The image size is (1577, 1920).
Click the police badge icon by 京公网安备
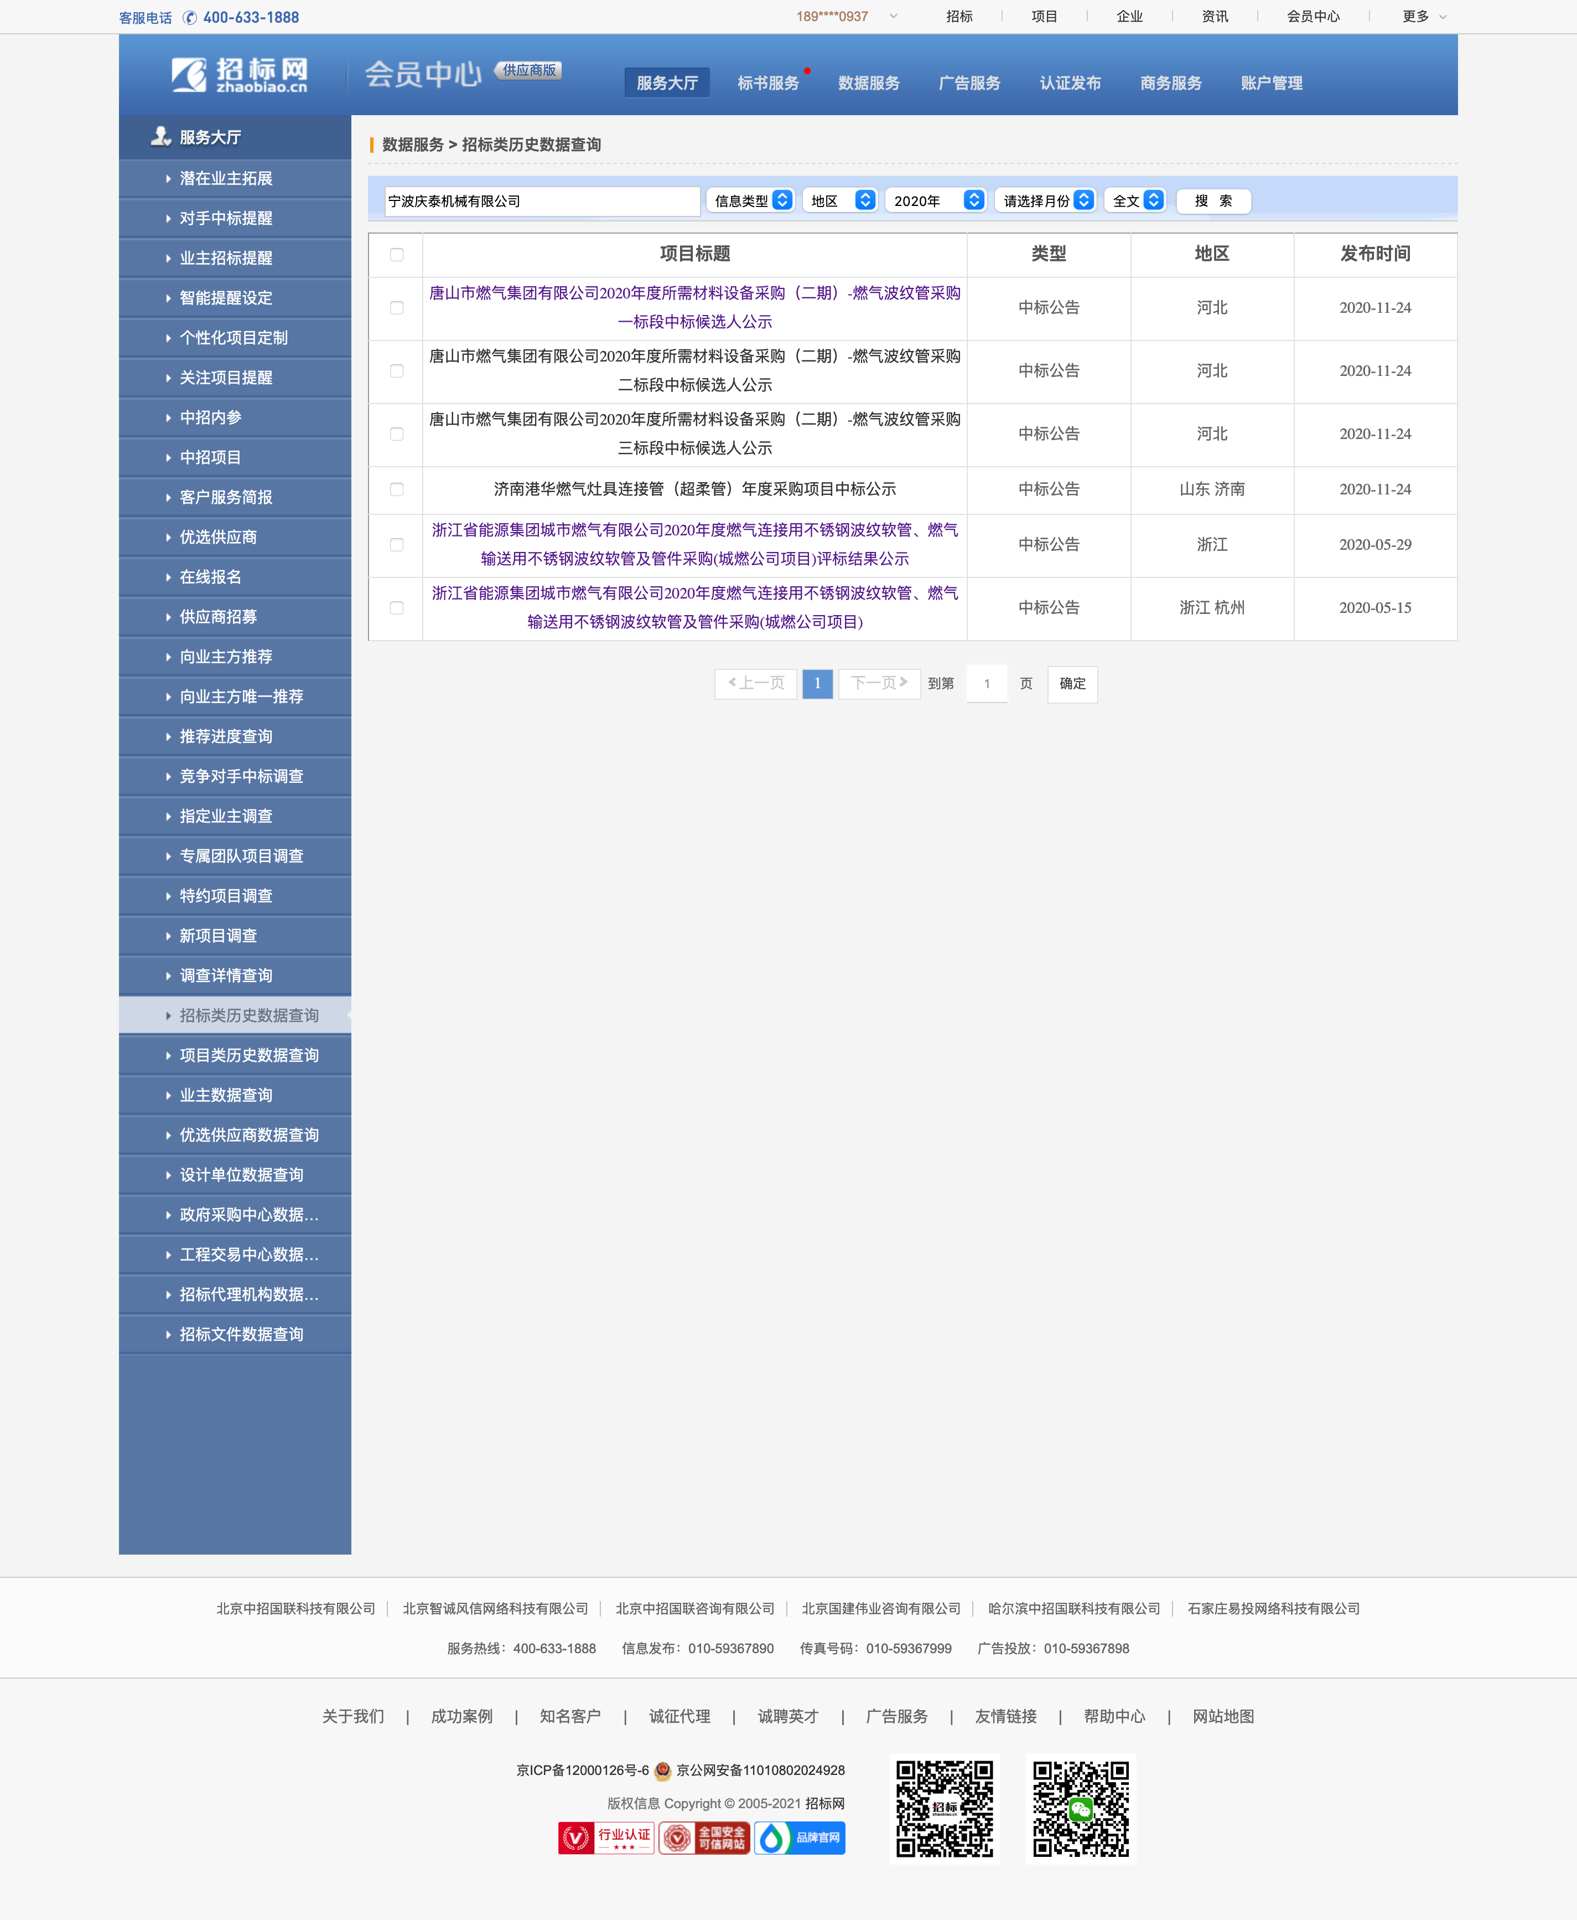[662, 1770]
